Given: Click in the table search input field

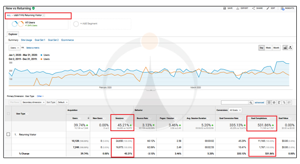Looking at the screenshot, I should point(235,102).
